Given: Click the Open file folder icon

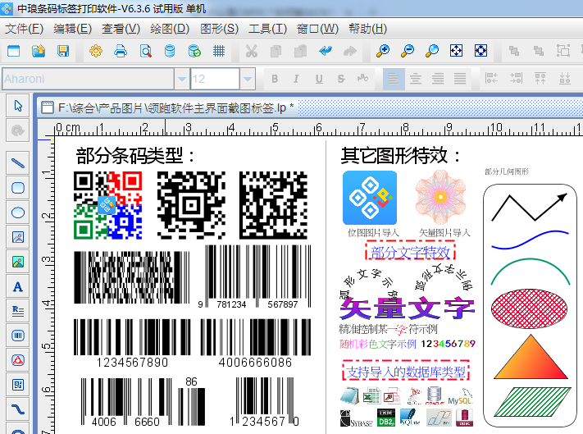Looking at the screenshot, I should pos(39,51).
